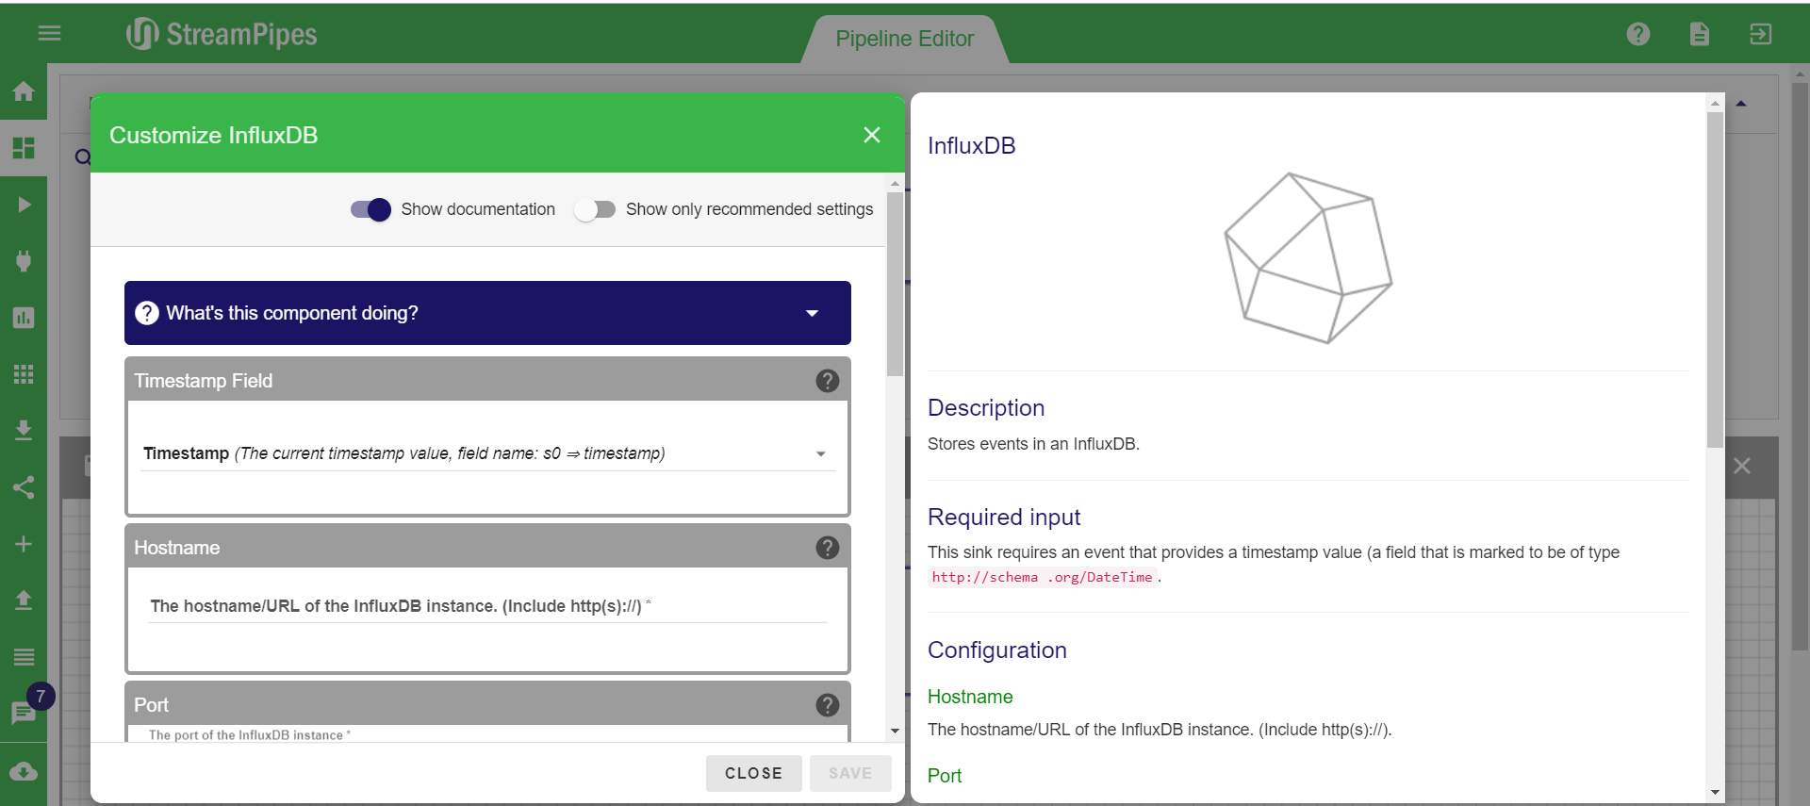Open the Connect plug icon in sidebar
This screenshot has height=806, width=1810.
(x=24, y=261)
